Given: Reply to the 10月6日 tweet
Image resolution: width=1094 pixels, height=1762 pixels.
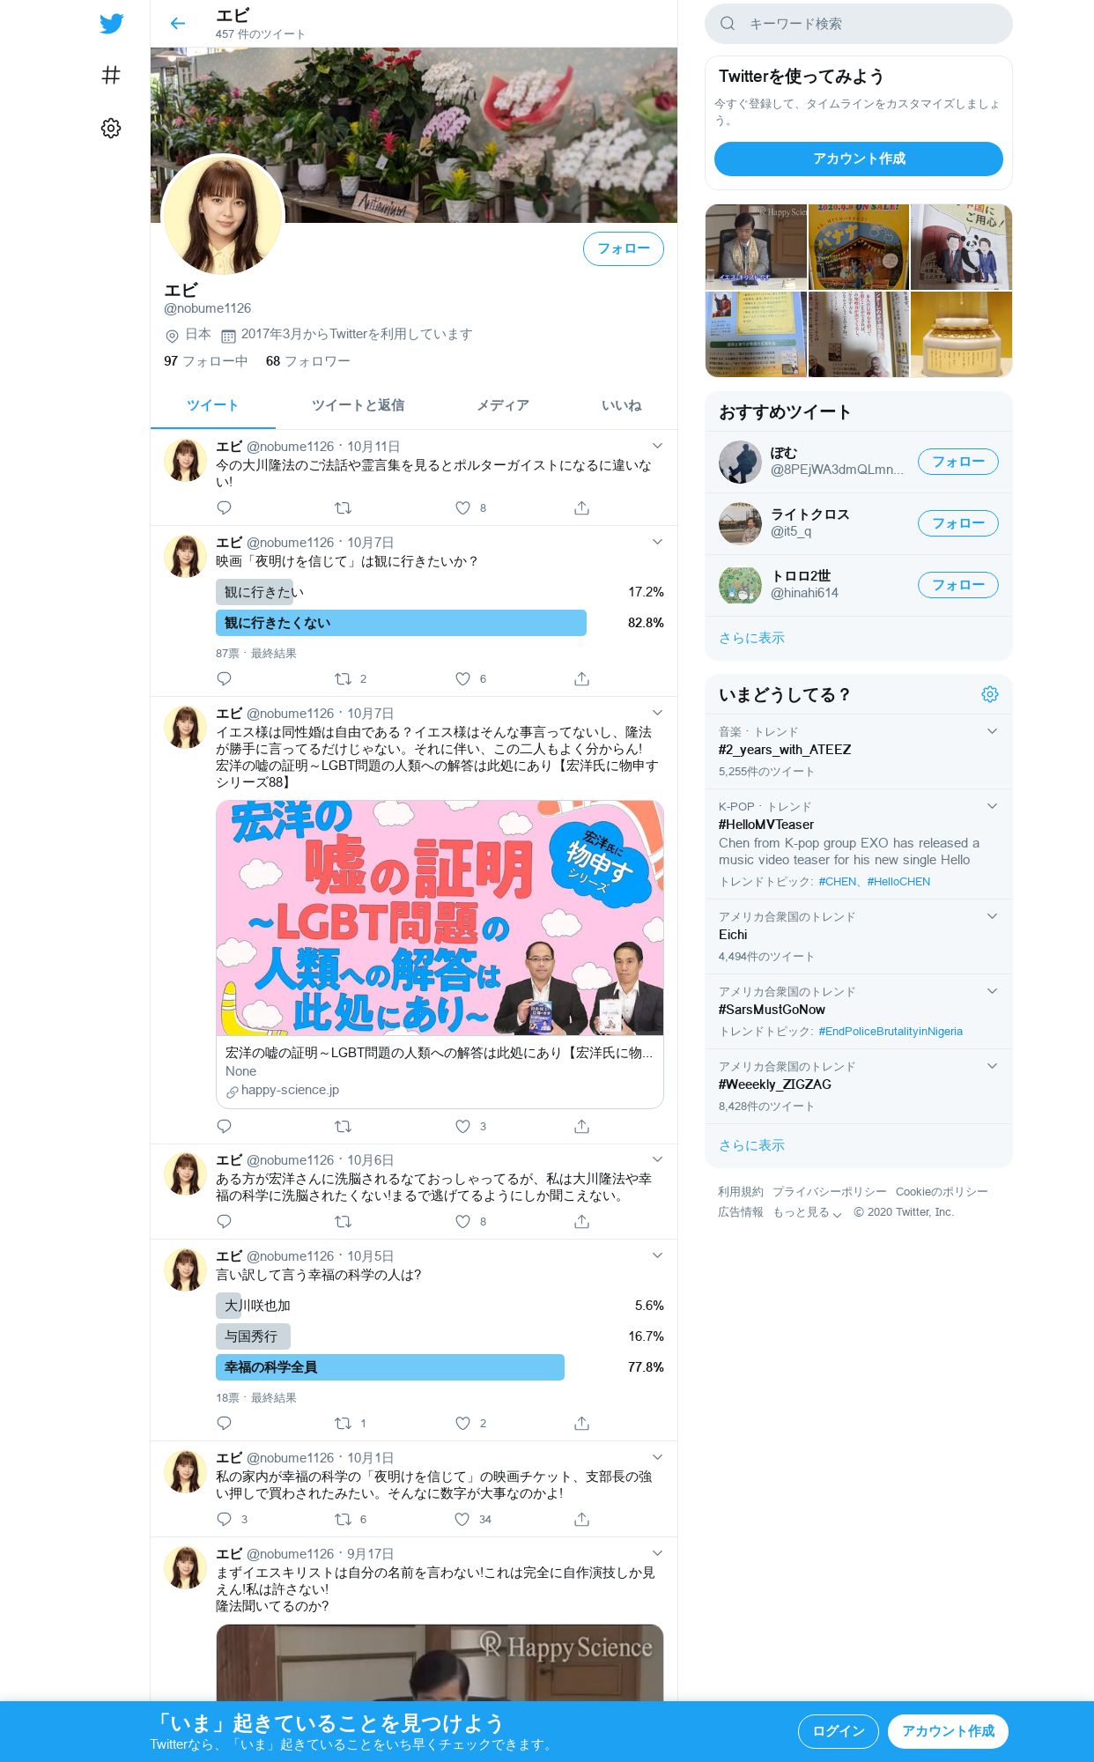Looking at the screenshot, I should tap(224, 1222).
